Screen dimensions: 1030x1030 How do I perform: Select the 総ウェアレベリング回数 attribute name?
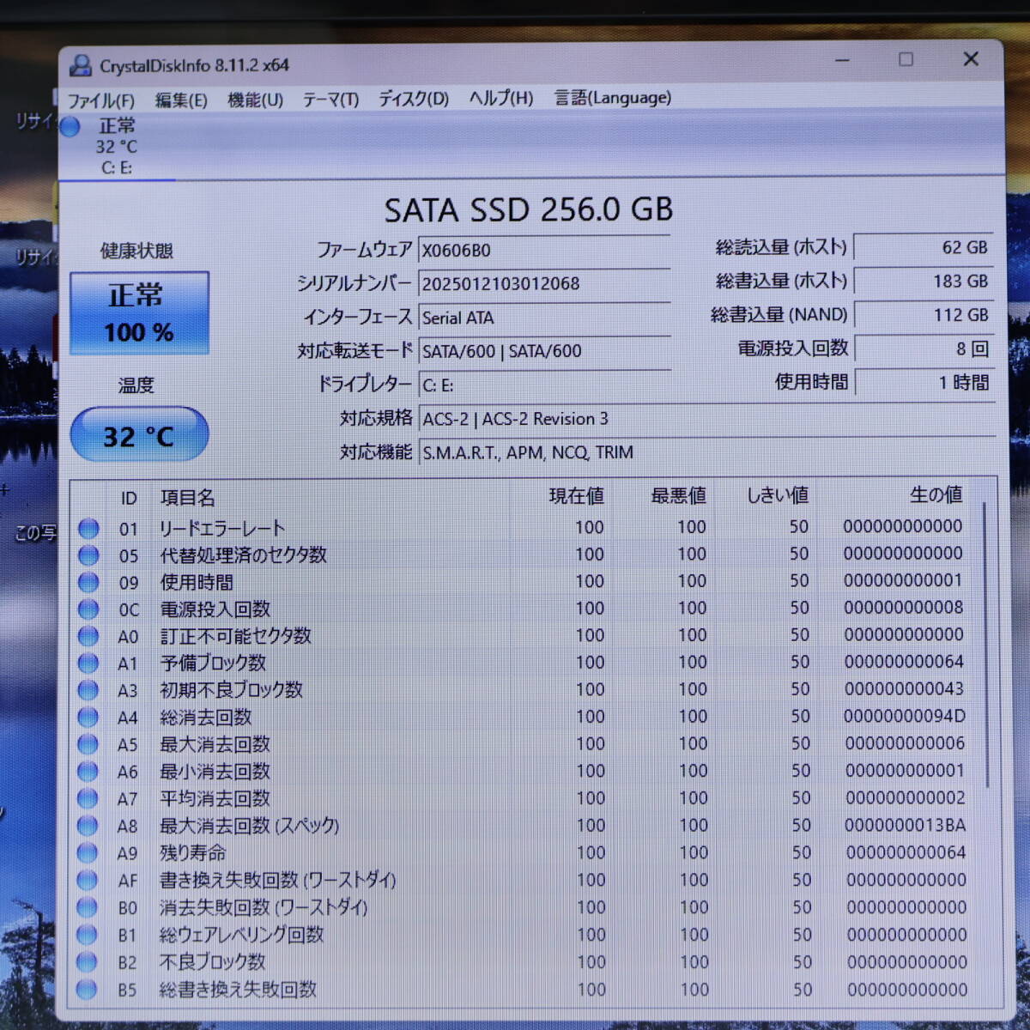[x=242, y=935]
